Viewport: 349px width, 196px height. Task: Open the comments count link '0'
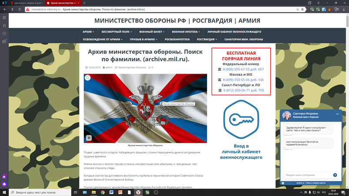(152, 68)
